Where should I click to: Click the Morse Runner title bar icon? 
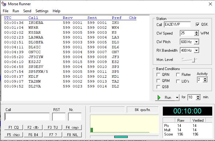point(4,4)
